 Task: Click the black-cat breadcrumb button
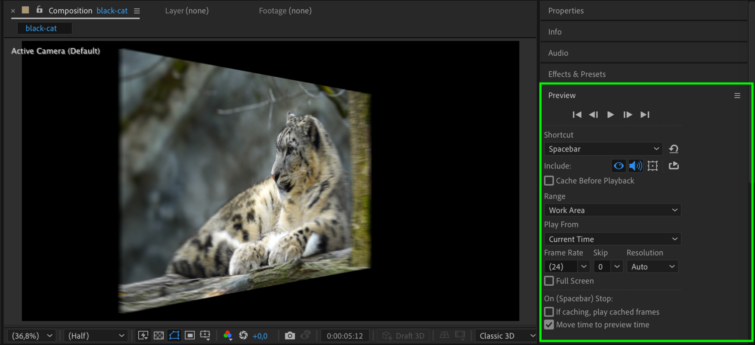click(x=41, y=28)
